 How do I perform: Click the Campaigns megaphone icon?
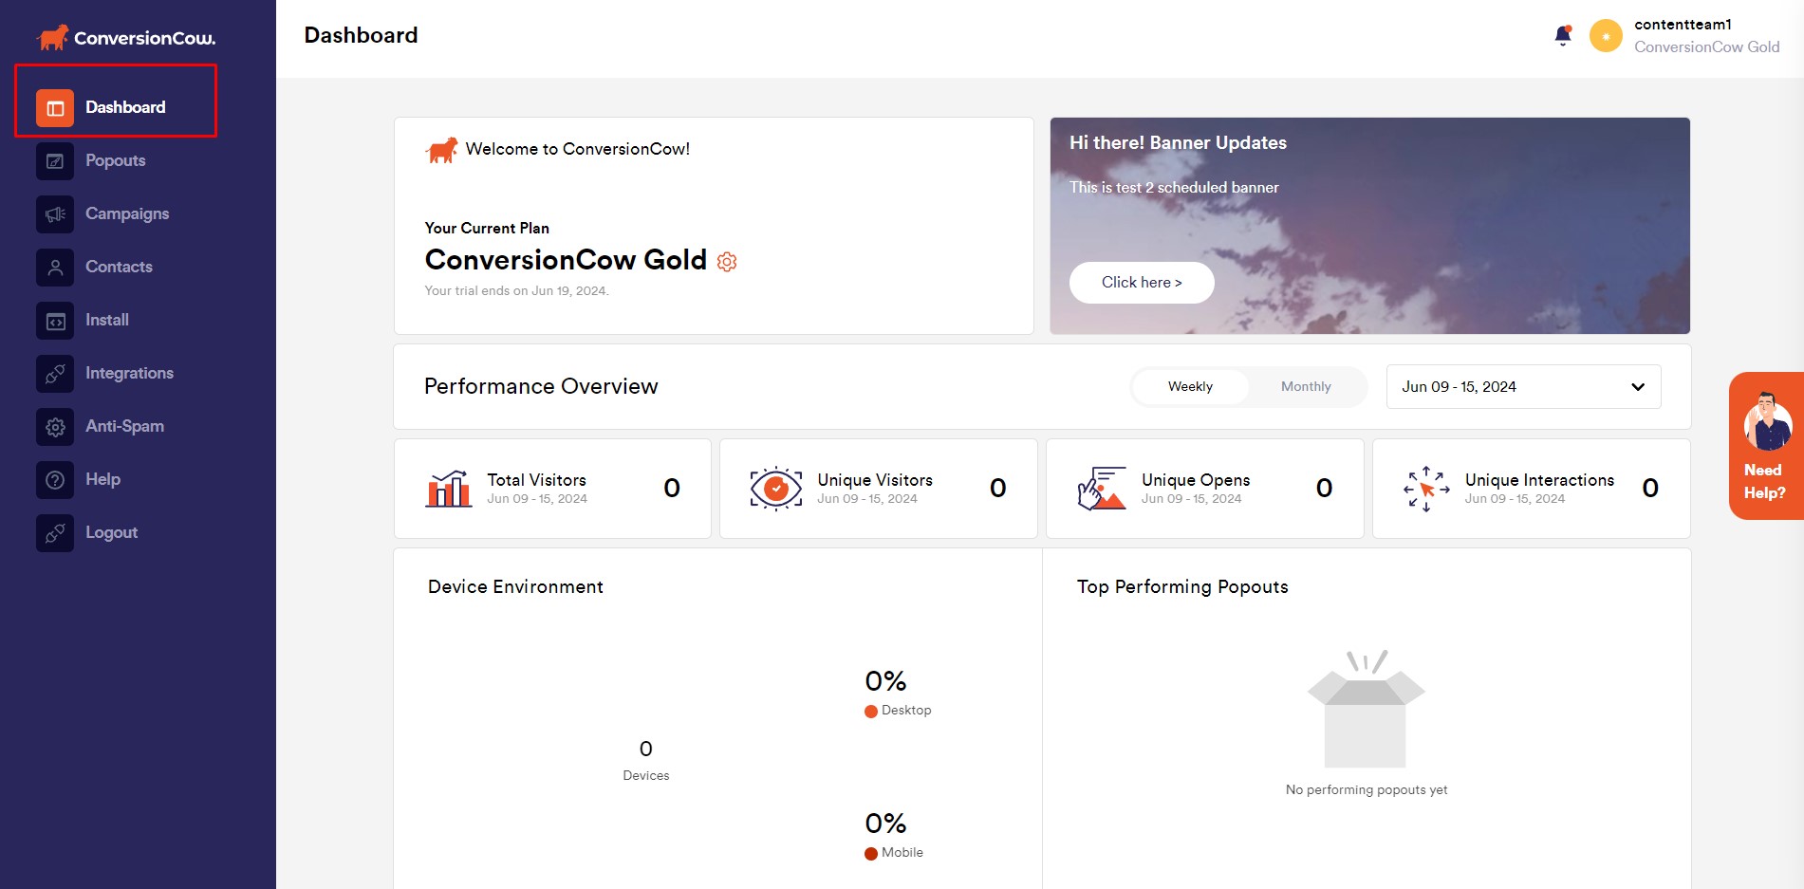coord(55,214)
